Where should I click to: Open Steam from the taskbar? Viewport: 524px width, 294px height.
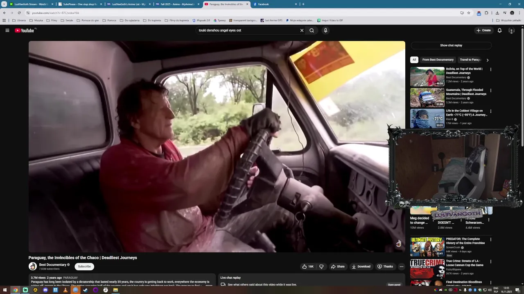(x=85, y=290)
